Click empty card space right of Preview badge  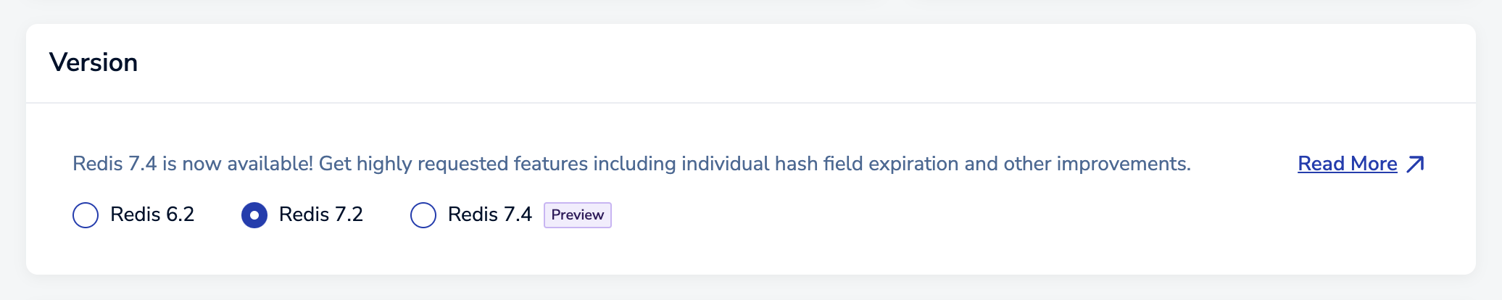[942, 215]
